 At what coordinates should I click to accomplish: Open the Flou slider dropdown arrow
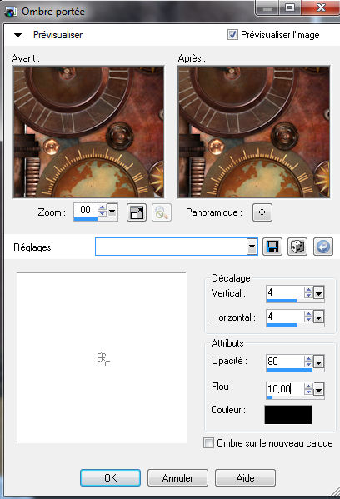pyautogui.click(x=318, y=389)
